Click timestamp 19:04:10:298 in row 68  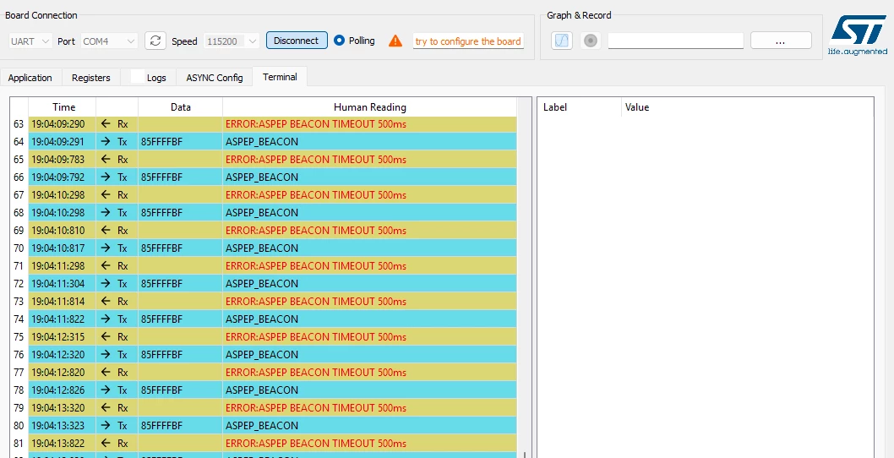click(x=57, y=213)
